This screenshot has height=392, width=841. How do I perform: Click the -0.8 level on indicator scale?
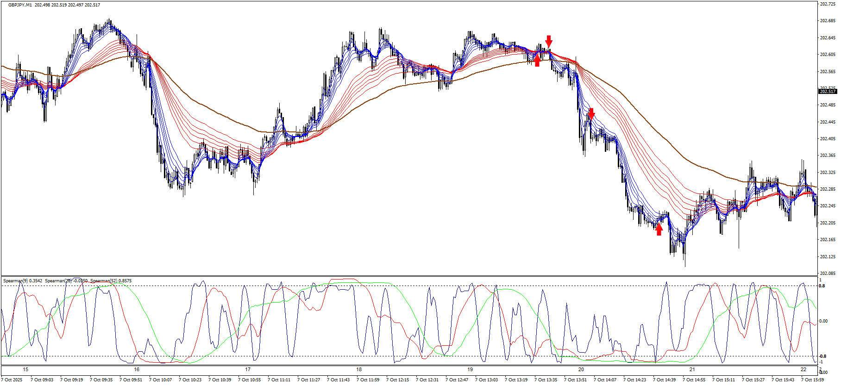tap(822, 356)
